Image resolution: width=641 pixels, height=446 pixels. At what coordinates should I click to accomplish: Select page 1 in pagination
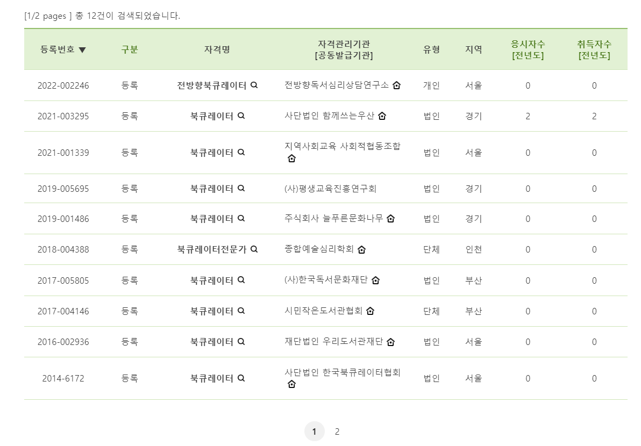point(315,431)
